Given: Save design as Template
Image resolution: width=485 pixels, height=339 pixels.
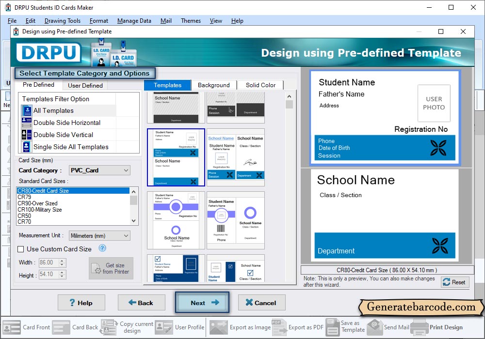Looking at the screenshot, I should [345, 326].
